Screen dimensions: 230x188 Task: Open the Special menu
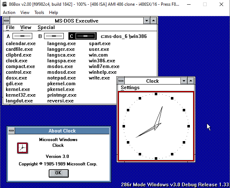point(46,27)
